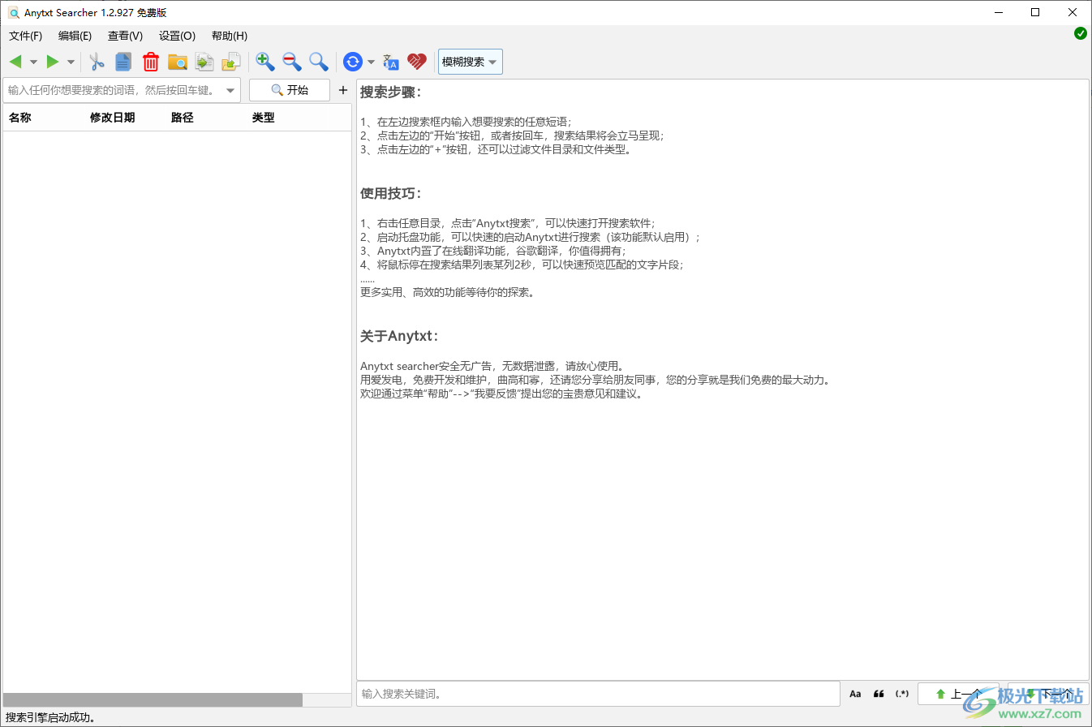The height and width of the screenshot is (727, 1092).
Task: Click the 搜索引擎启动成功 status text
Action: (51, 718)
